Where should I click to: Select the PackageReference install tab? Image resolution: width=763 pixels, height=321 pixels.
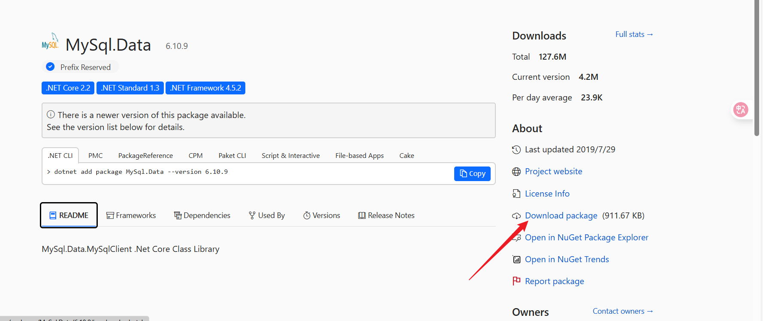[x=145, y=155]
